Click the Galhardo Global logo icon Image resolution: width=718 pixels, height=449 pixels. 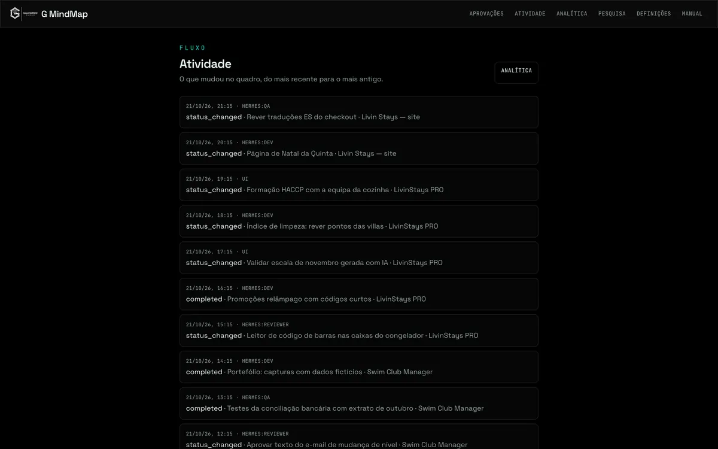click(25, 13)
